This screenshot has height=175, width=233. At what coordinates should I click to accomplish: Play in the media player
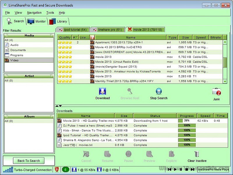[x=175, y=169]
